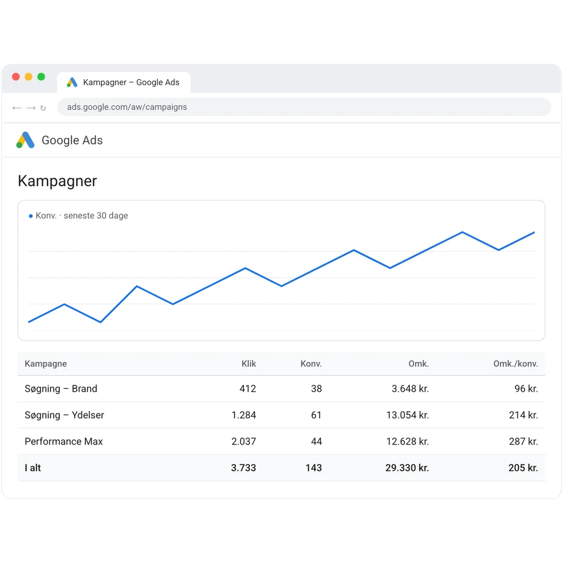Click the browser back arrow

coord(17,108)
